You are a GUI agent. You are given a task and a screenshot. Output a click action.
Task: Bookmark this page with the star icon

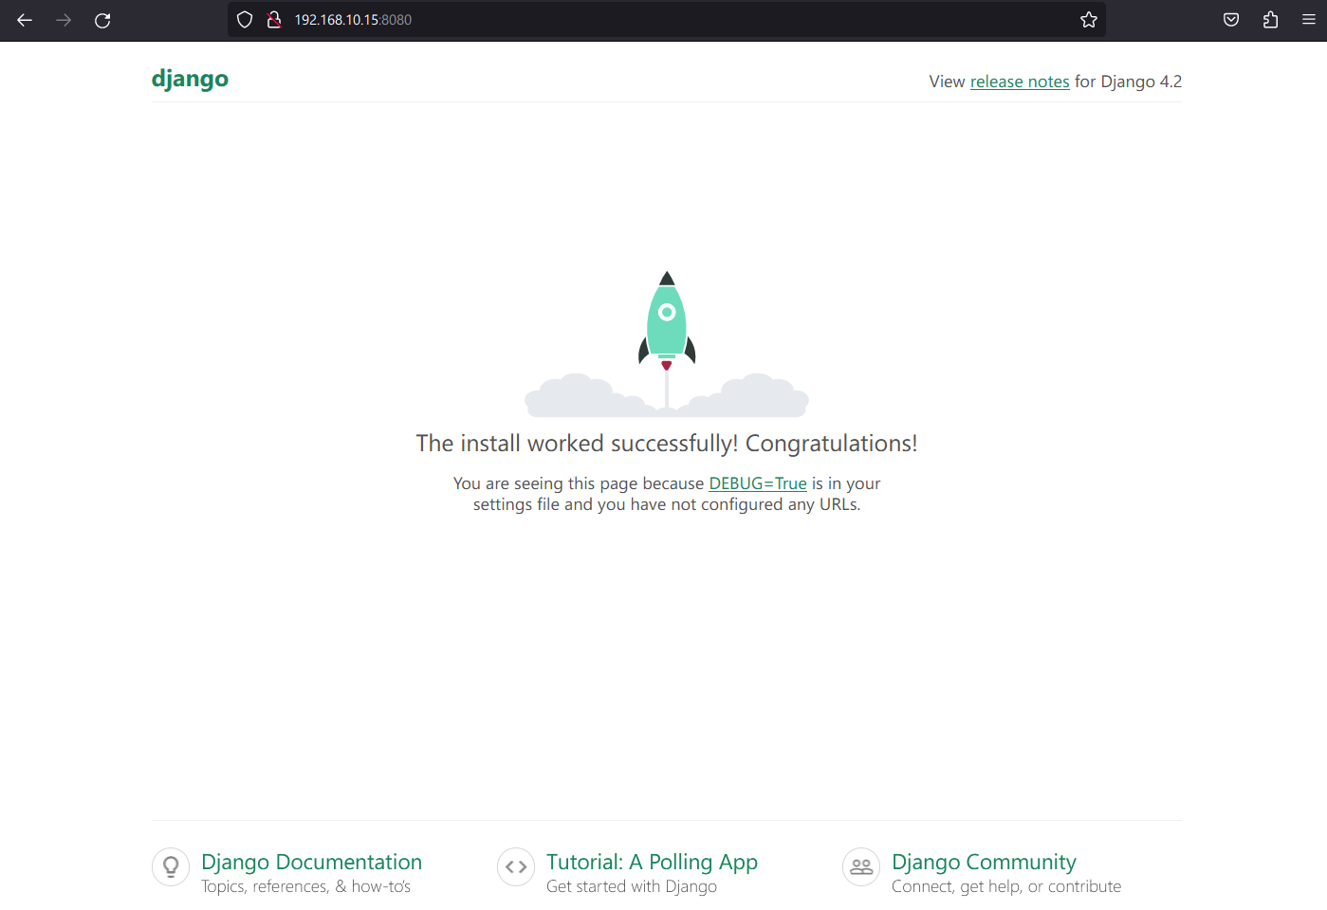coord(1089,20)
